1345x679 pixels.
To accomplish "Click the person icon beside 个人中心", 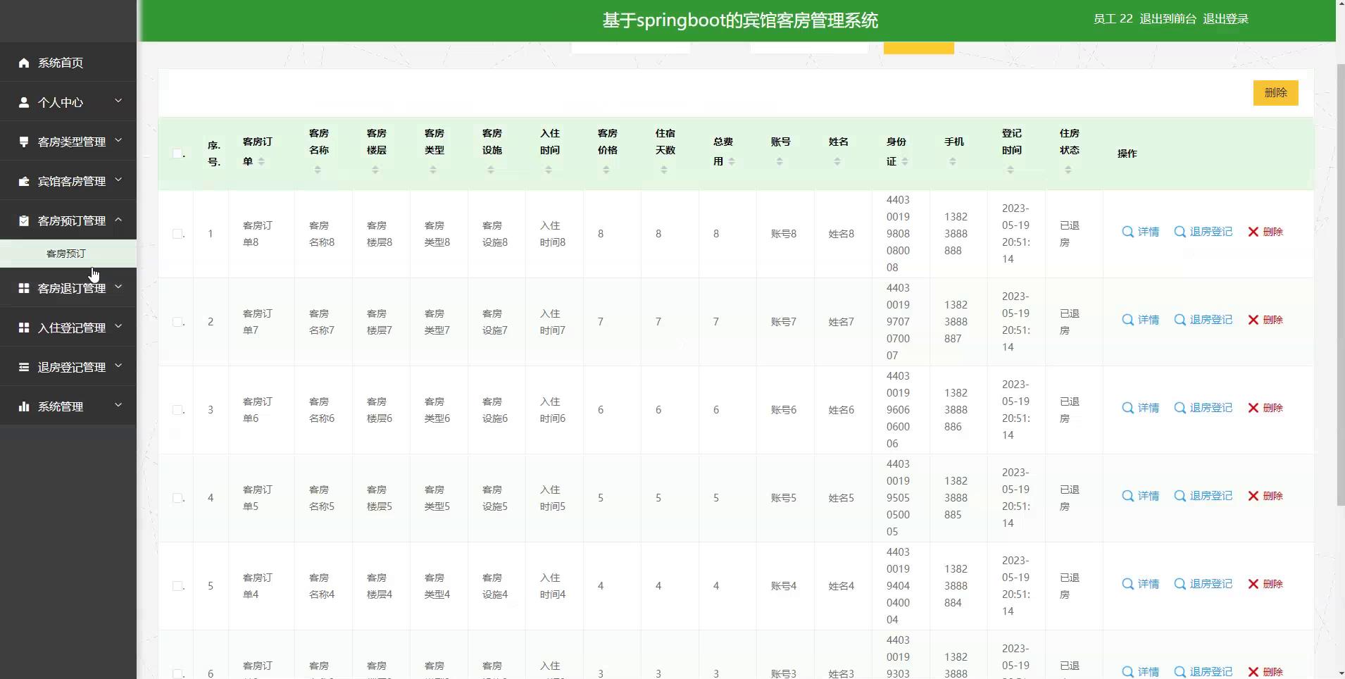I will tap(24, 102).
